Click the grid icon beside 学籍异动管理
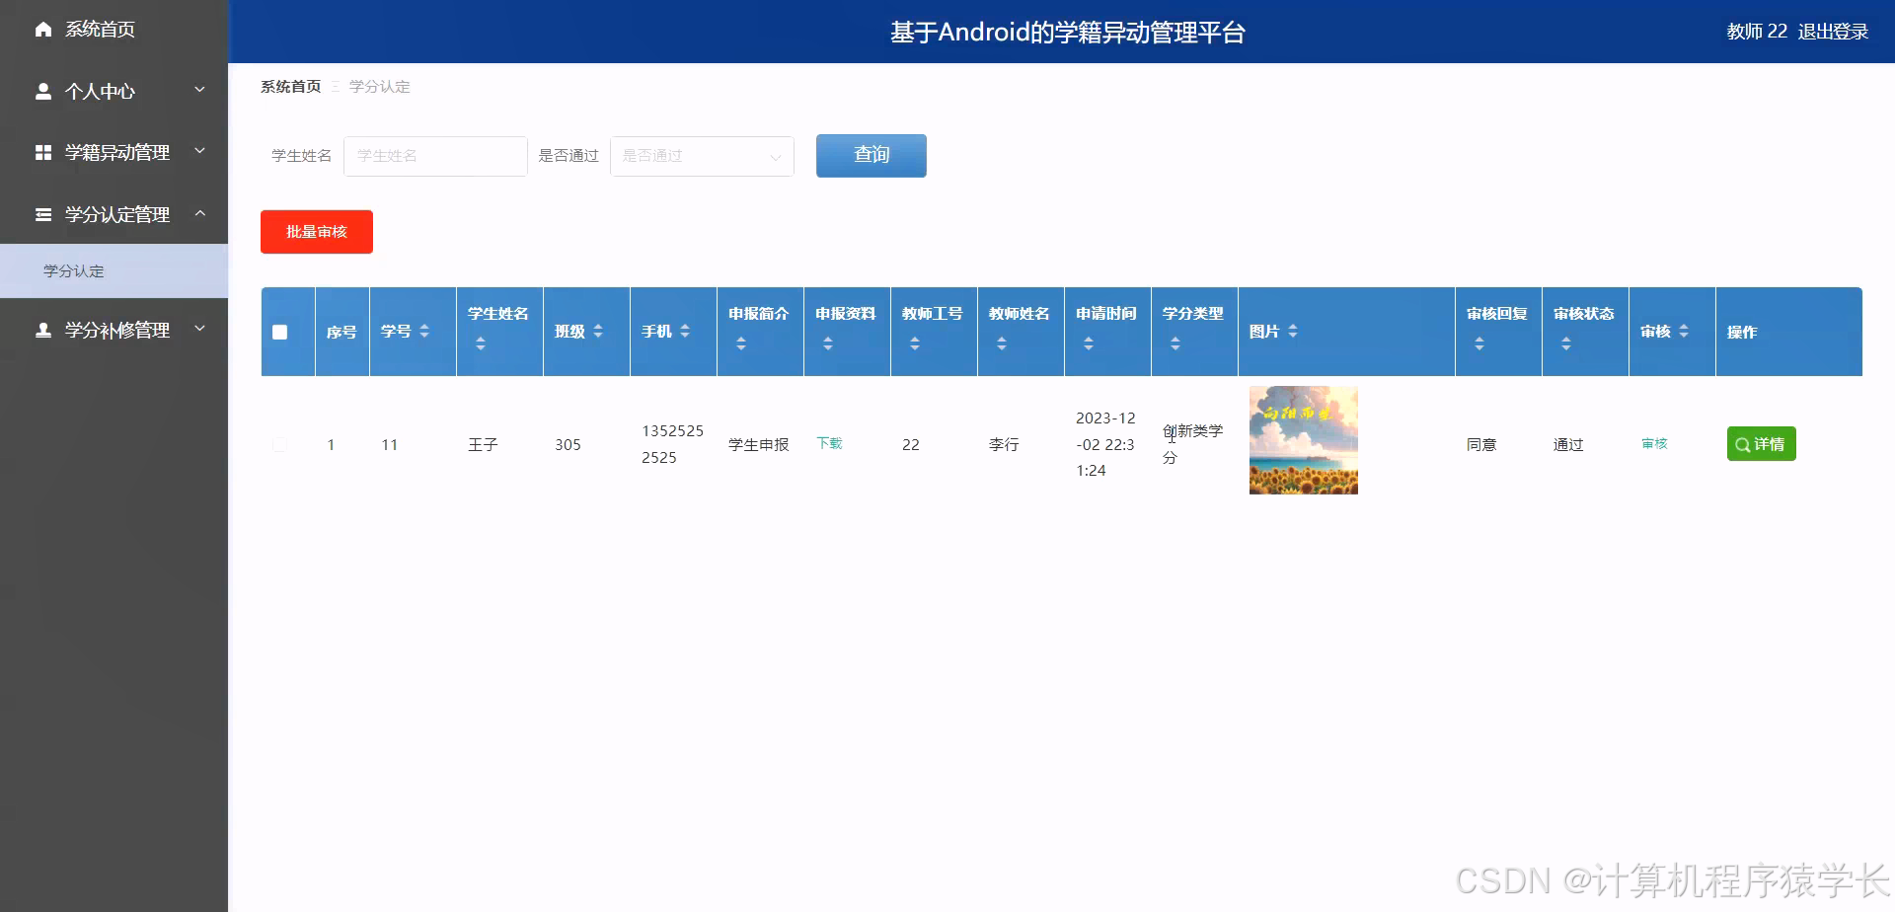 click(42, 153)
